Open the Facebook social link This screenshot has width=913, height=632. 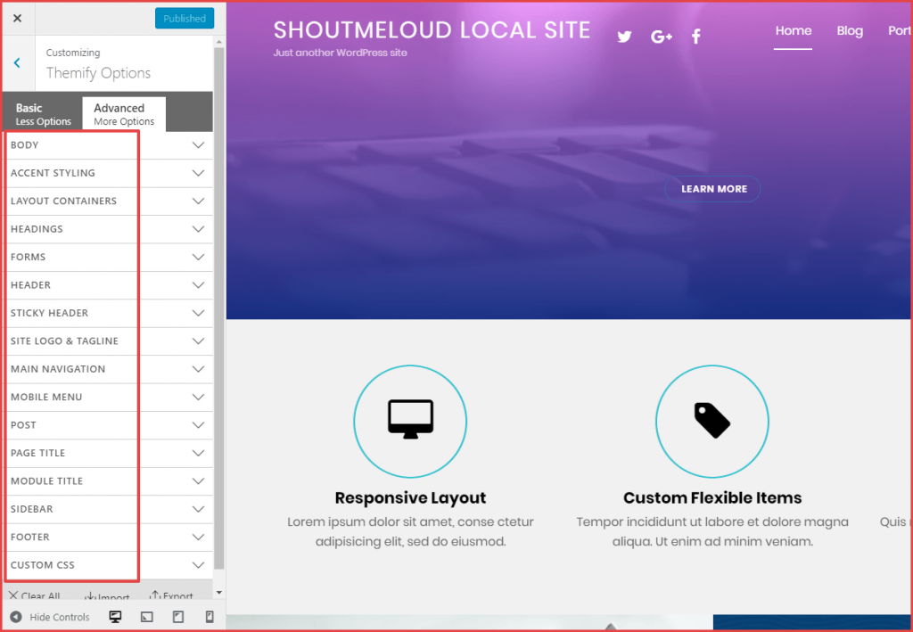click(695, 37)
